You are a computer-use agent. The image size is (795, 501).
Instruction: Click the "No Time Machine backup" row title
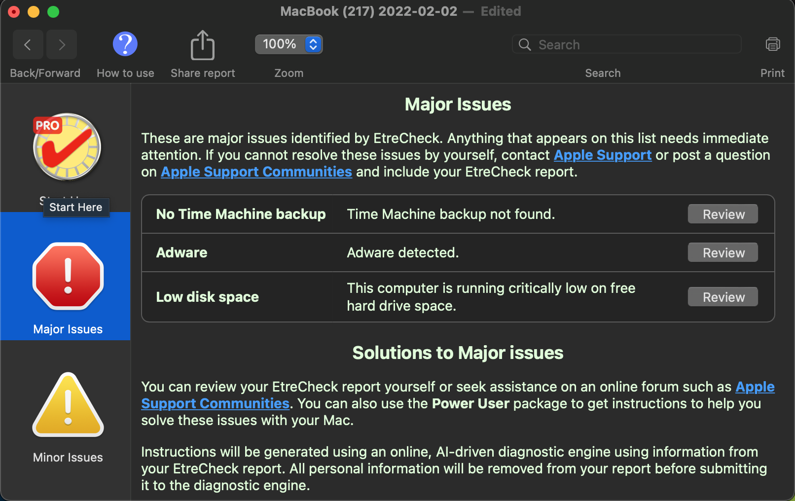coord(241,214)
